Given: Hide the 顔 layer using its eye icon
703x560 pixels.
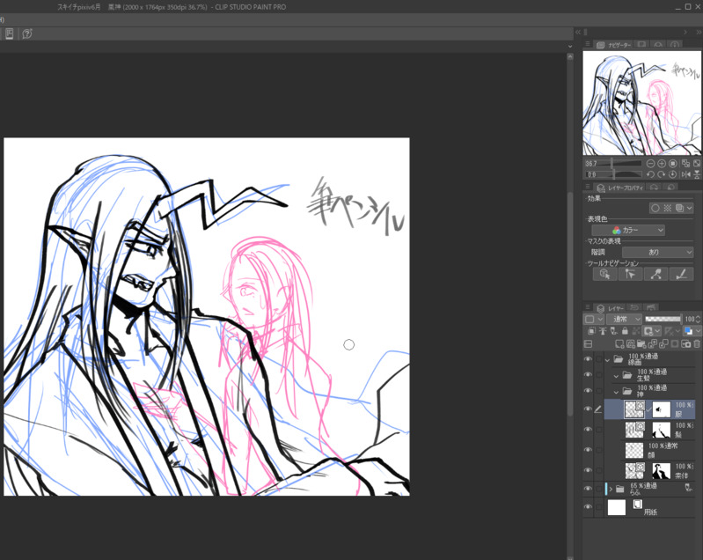Looking at the screenshot, I should click(x=588, y=450).
